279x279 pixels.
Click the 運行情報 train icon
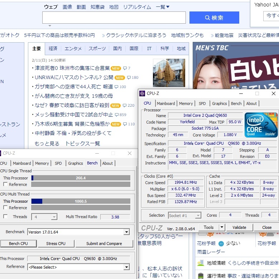coord(201,275)
